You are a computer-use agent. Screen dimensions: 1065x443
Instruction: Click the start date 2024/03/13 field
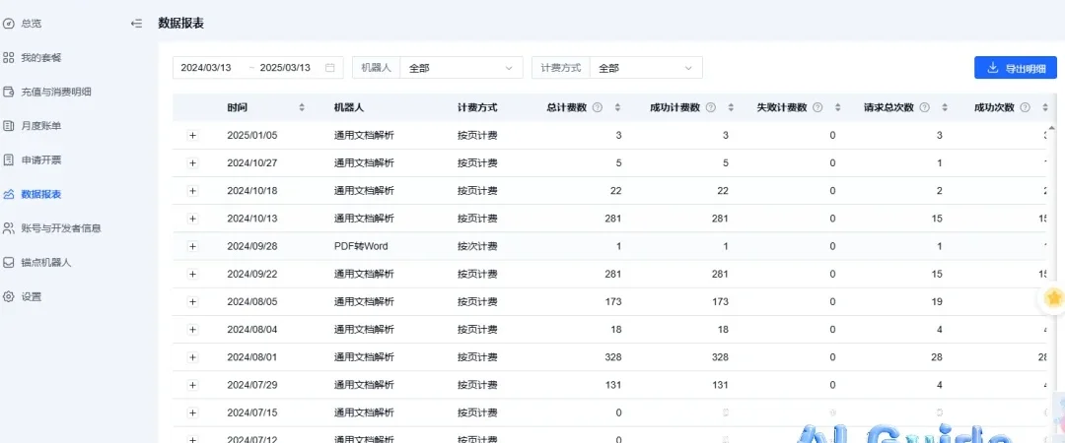click(206, 68)
